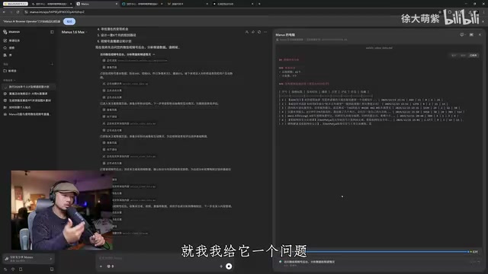Viewport: 488px width, 274px height.
Task: Focus the chat message input field
Action: click(x=165, y=258)
